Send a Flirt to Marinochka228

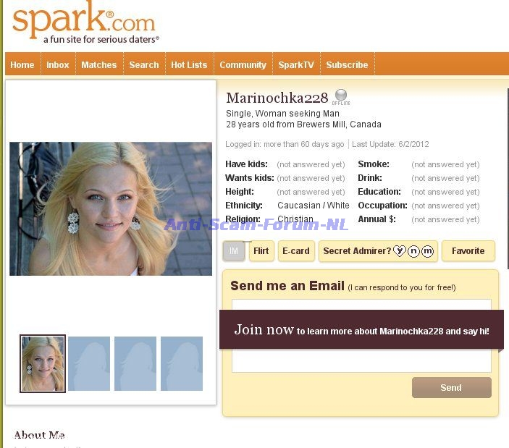pos(261,250)
